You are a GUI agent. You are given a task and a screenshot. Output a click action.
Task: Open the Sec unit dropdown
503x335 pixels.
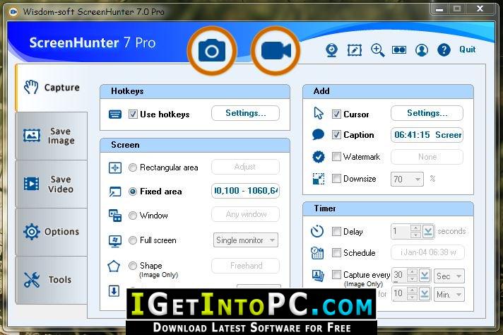point(449,276)
